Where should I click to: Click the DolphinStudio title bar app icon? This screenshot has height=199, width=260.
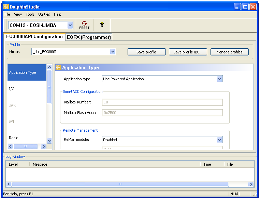point(6,6)
